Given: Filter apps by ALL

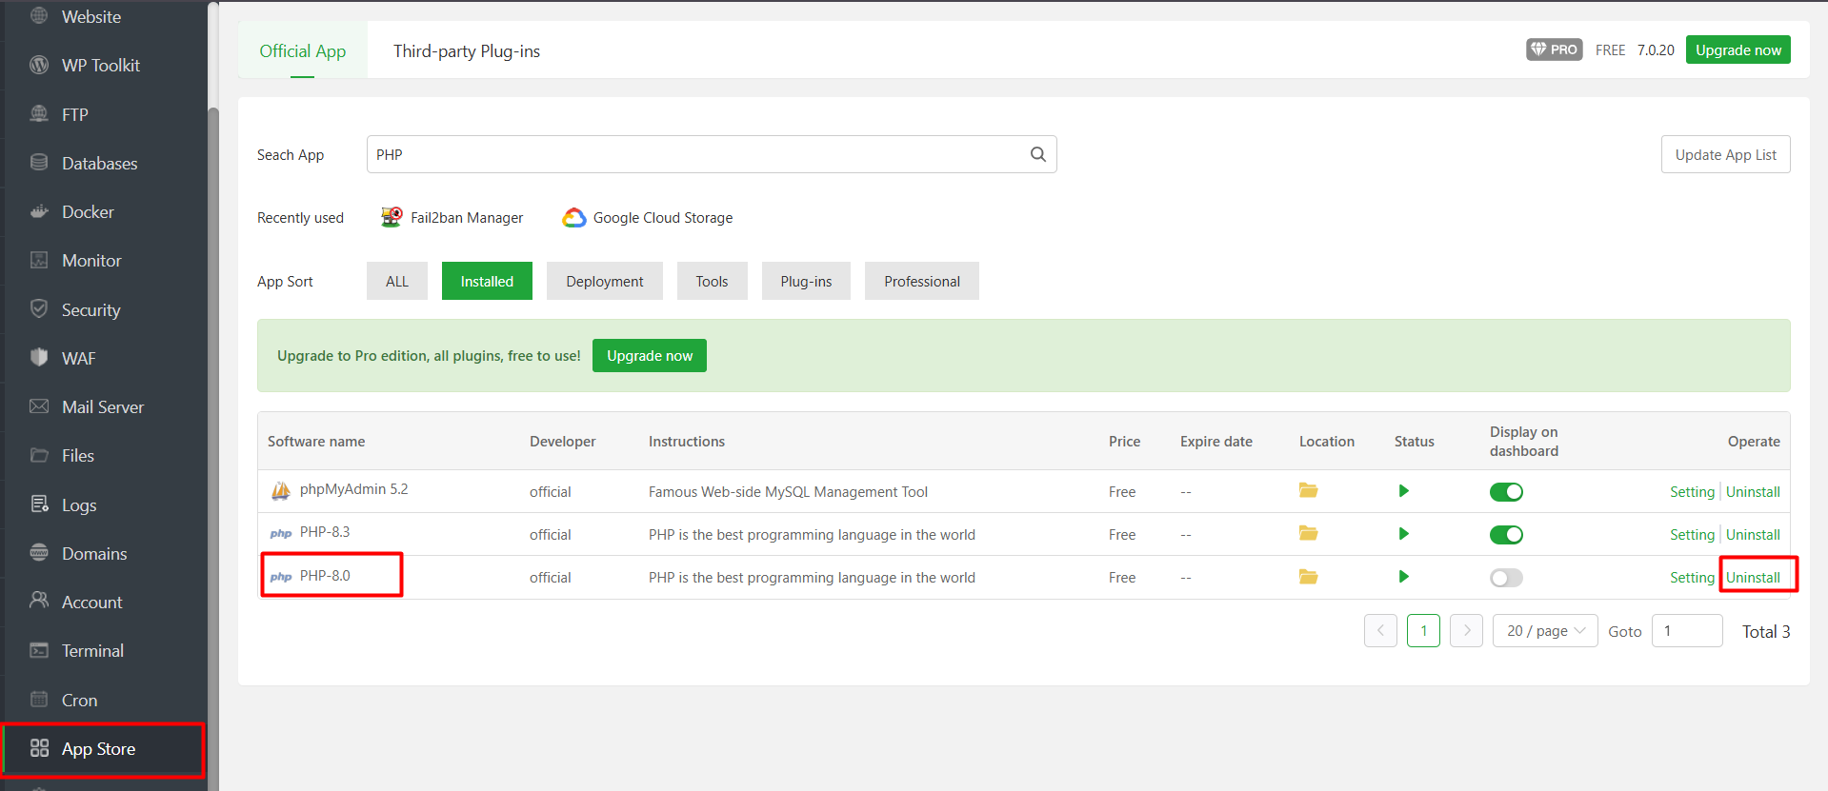Looking at the screenshot, I should [397, 281].
